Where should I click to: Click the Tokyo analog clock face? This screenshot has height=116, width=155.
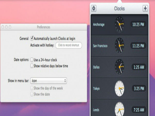119,88
